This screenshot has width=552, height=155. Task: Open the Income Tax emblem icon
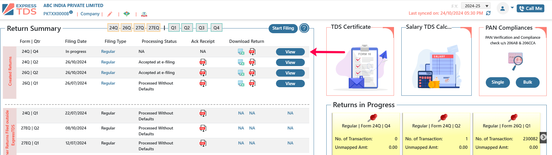[144, 14]
